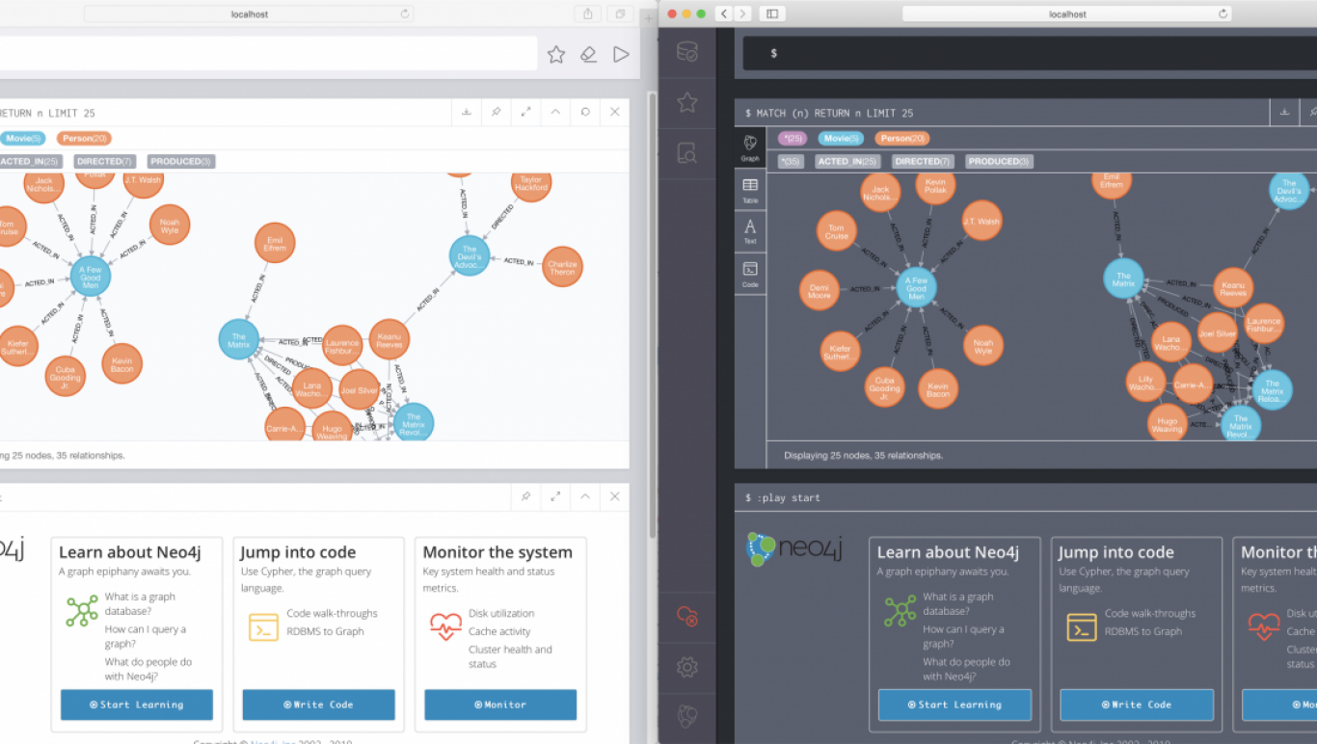Image resolution: width=1317 pixels, height=744 pixels.
Task: Download results from the light-theme query frame
Action: (467, 112)
